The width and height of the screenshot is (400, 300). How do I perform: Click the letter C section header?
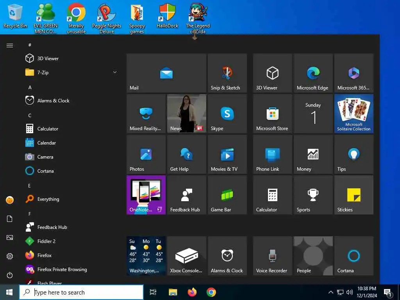click(x=30, y=115)
